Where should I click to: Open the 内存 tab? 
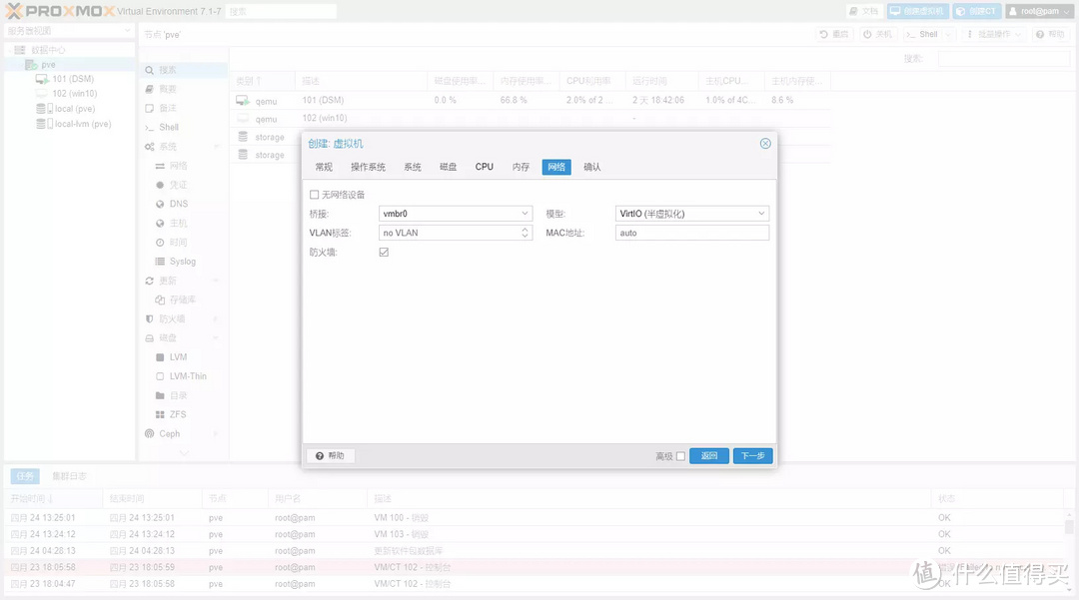(521, 167)
